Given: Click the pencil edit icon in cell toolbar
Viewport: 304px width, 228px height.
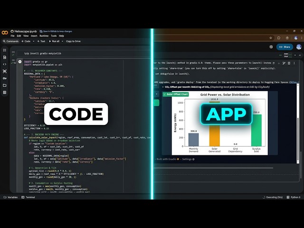Looking at the screenshot, I should click(284, 63).
